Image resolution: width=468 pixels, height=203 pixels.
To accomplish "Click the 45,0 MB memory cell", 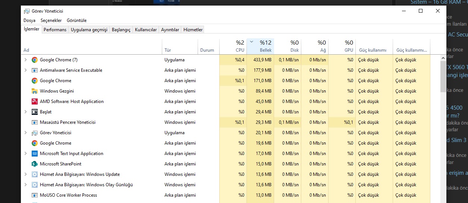I will coord(260,101).
